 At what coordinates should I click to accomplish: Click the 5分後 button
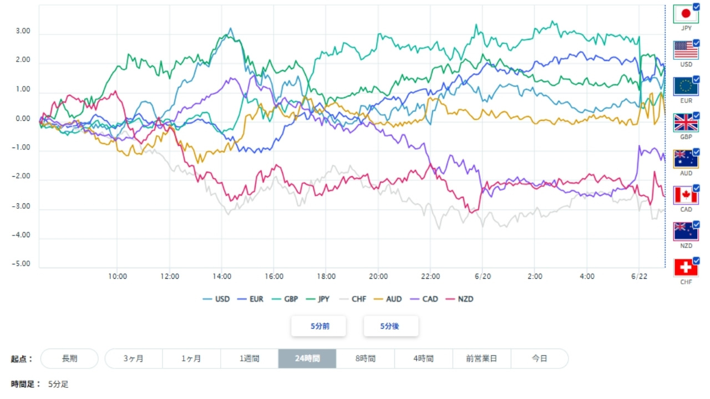390,326
